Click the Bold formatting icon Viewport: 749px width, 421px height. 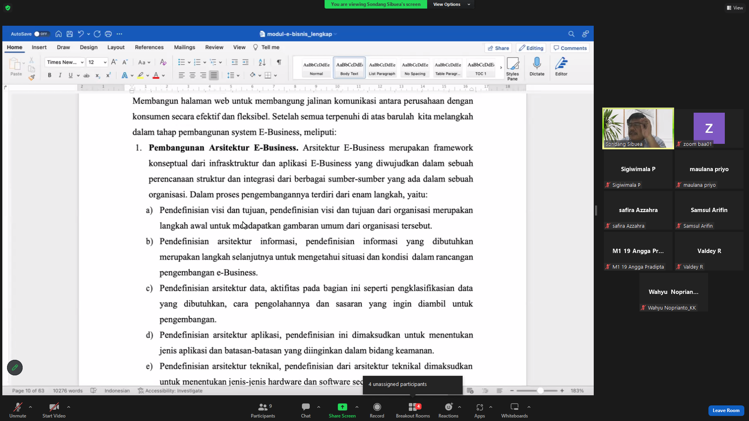coord(50,75)
